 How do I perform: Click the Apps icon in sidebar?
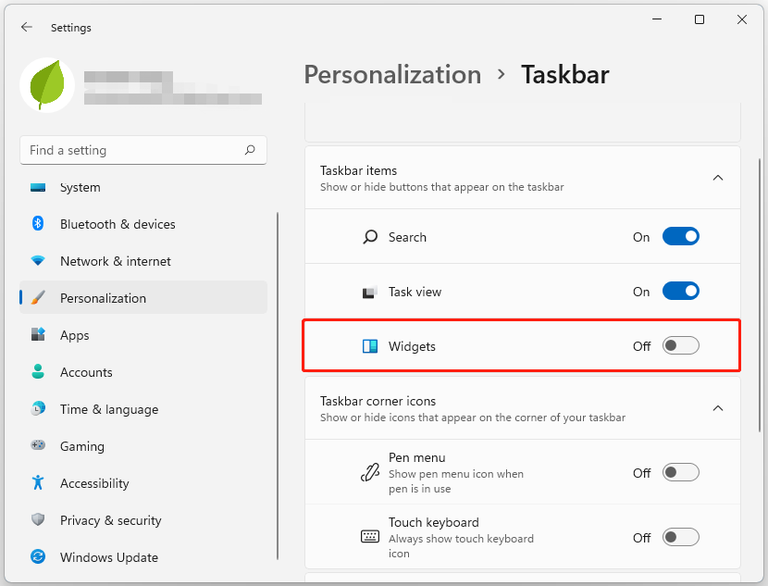point(38,334)
